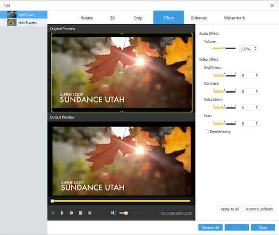Close the Edit window with X
Screen dimensions: 279x235
coord(272,6)
